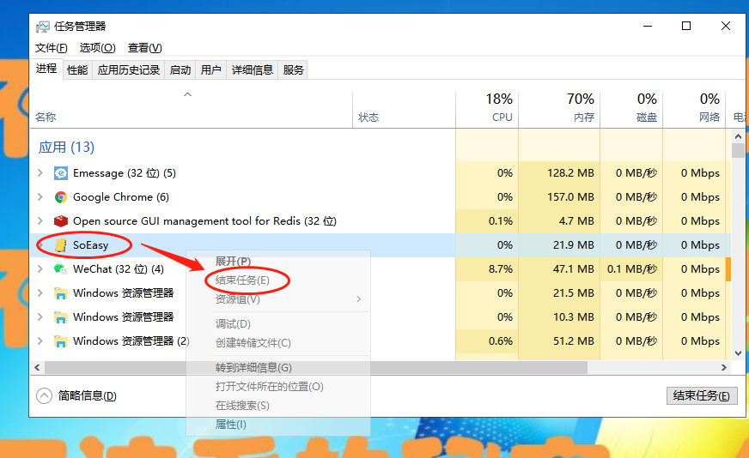Click the 简略信息 collapse arrow icon

44,395
